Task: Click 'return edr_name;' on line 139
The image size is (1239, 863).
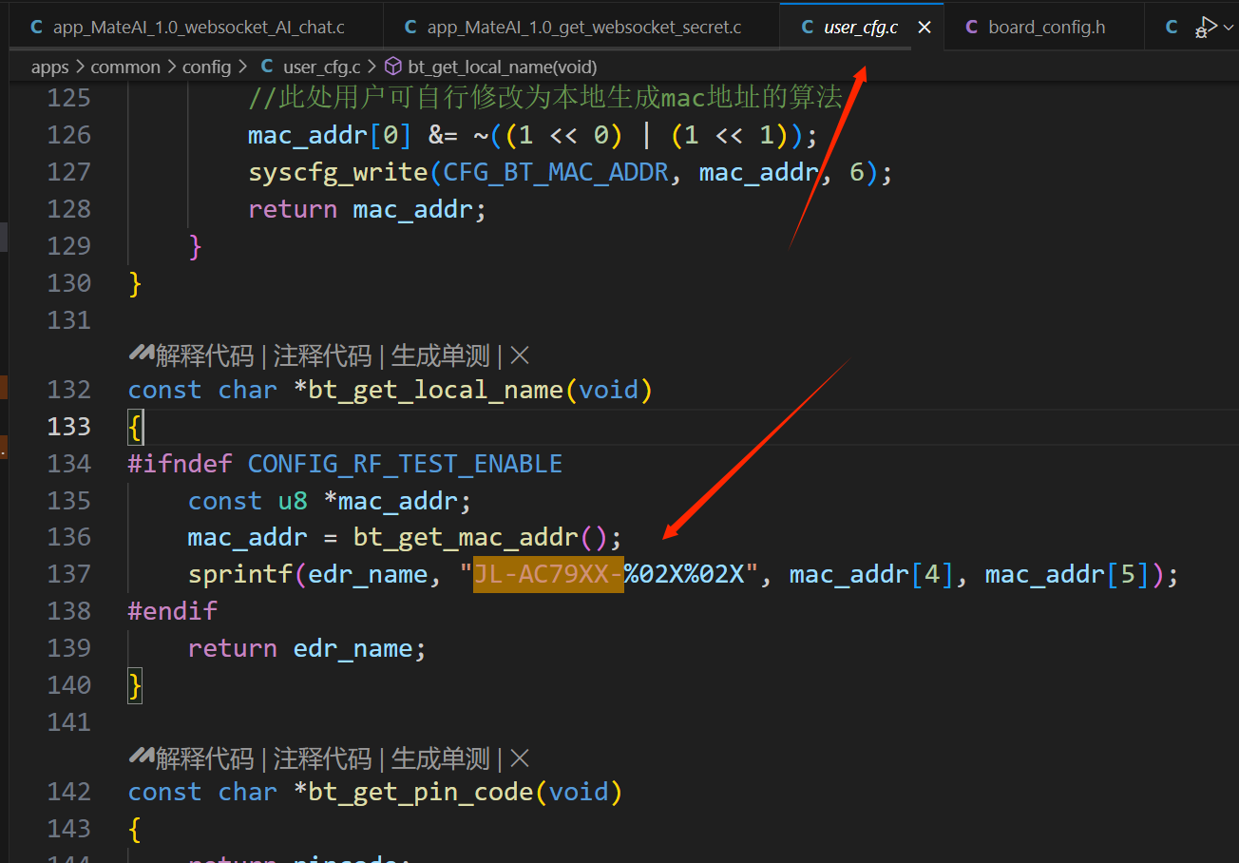Action: 307,649
